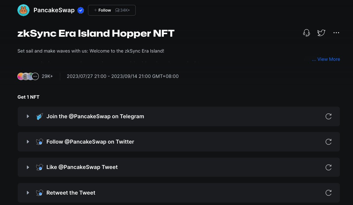Click the campaign date range text
This screenshot has height=205, width=353.
(123, 76)
